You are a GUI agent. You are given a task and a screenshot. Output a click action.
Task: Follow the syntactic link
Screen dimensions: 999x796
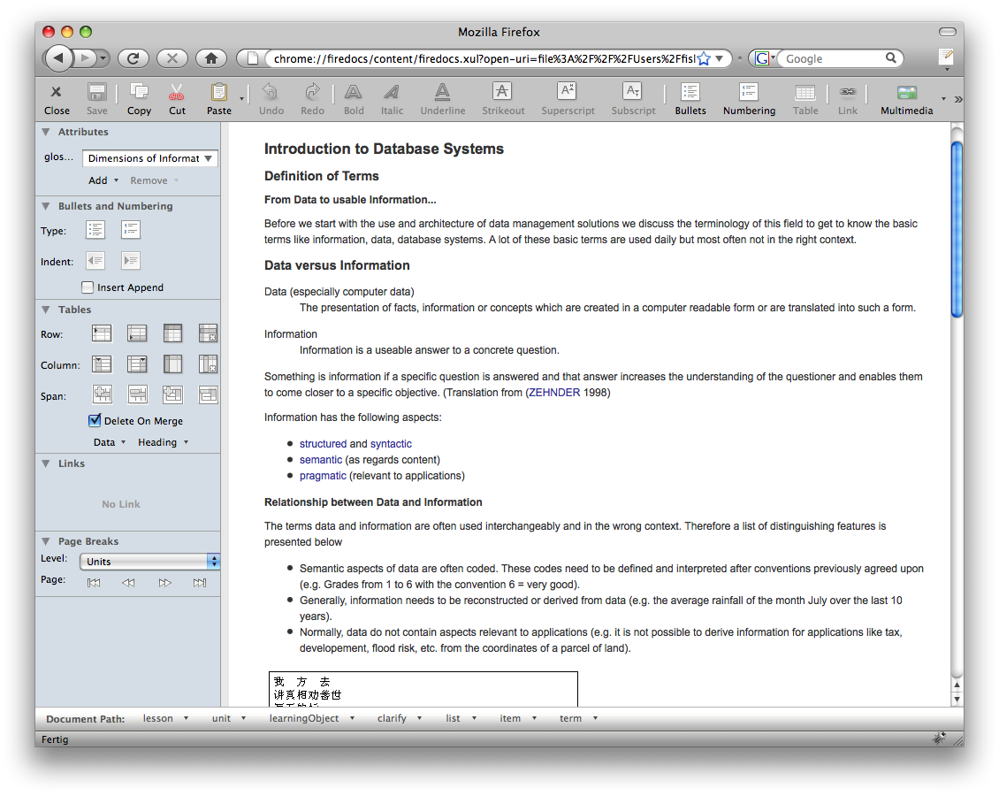[x=391, y=444]
